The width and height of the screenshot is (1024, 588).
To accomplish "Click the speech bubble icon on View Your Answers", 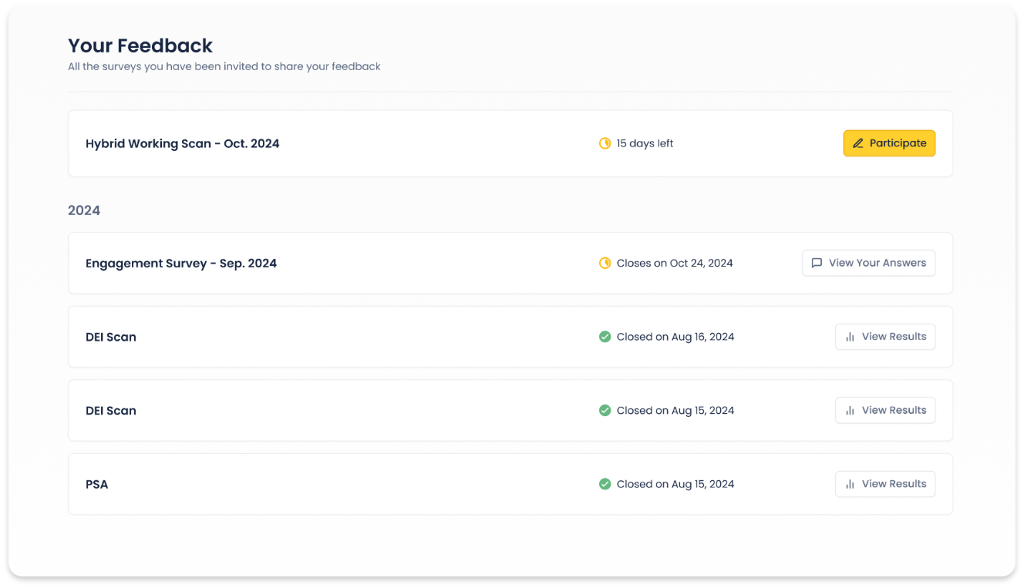I will click(x=817, y=263).
